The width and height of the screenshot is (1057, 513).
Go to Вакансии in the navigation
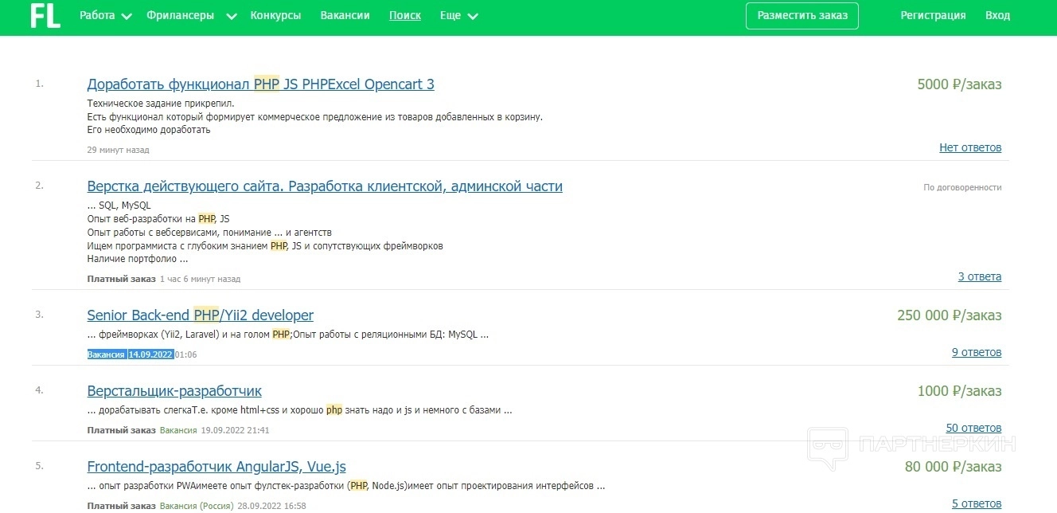pos(345,16)
